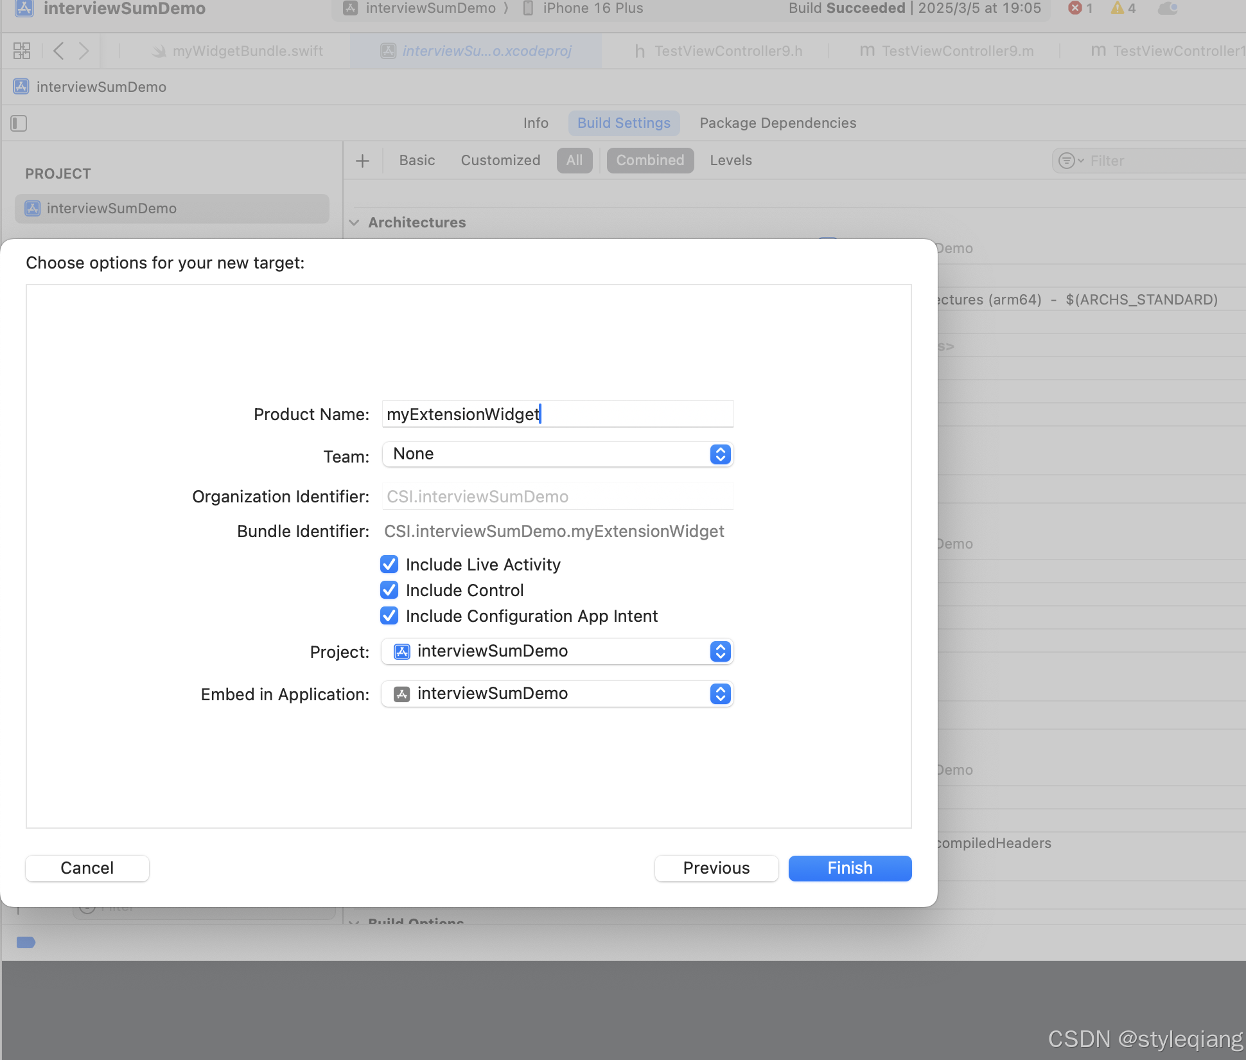Show All build settings
This screenshot has height=1060, width=1246.
pos(574,161)
